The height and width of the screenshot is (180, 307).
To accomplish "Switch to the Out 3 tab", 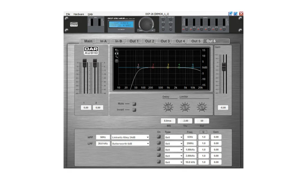I will pos(165,41).
